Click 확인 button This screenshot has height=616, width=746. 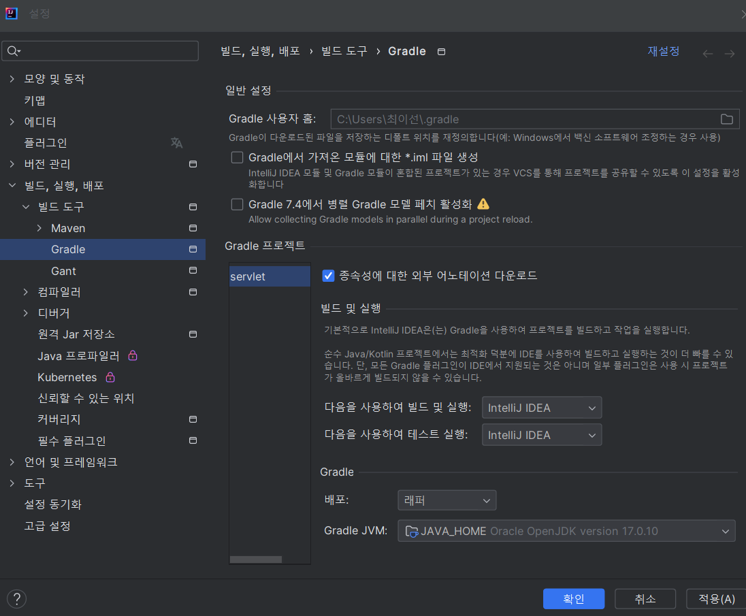(574, 599)
